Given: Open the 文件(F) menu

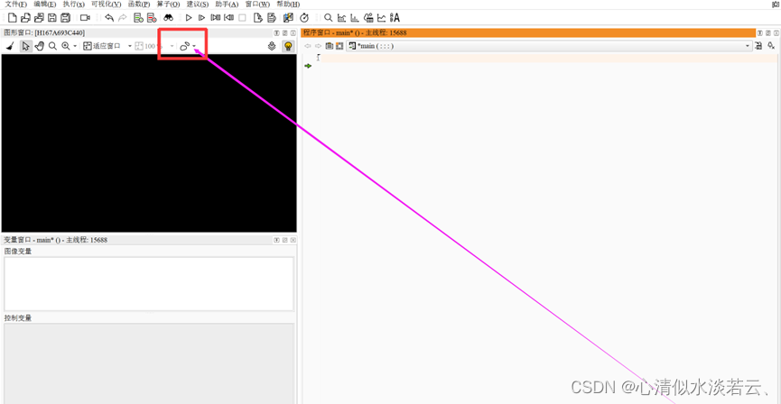Looking at the screenshot, I should (x=16, y=4).
